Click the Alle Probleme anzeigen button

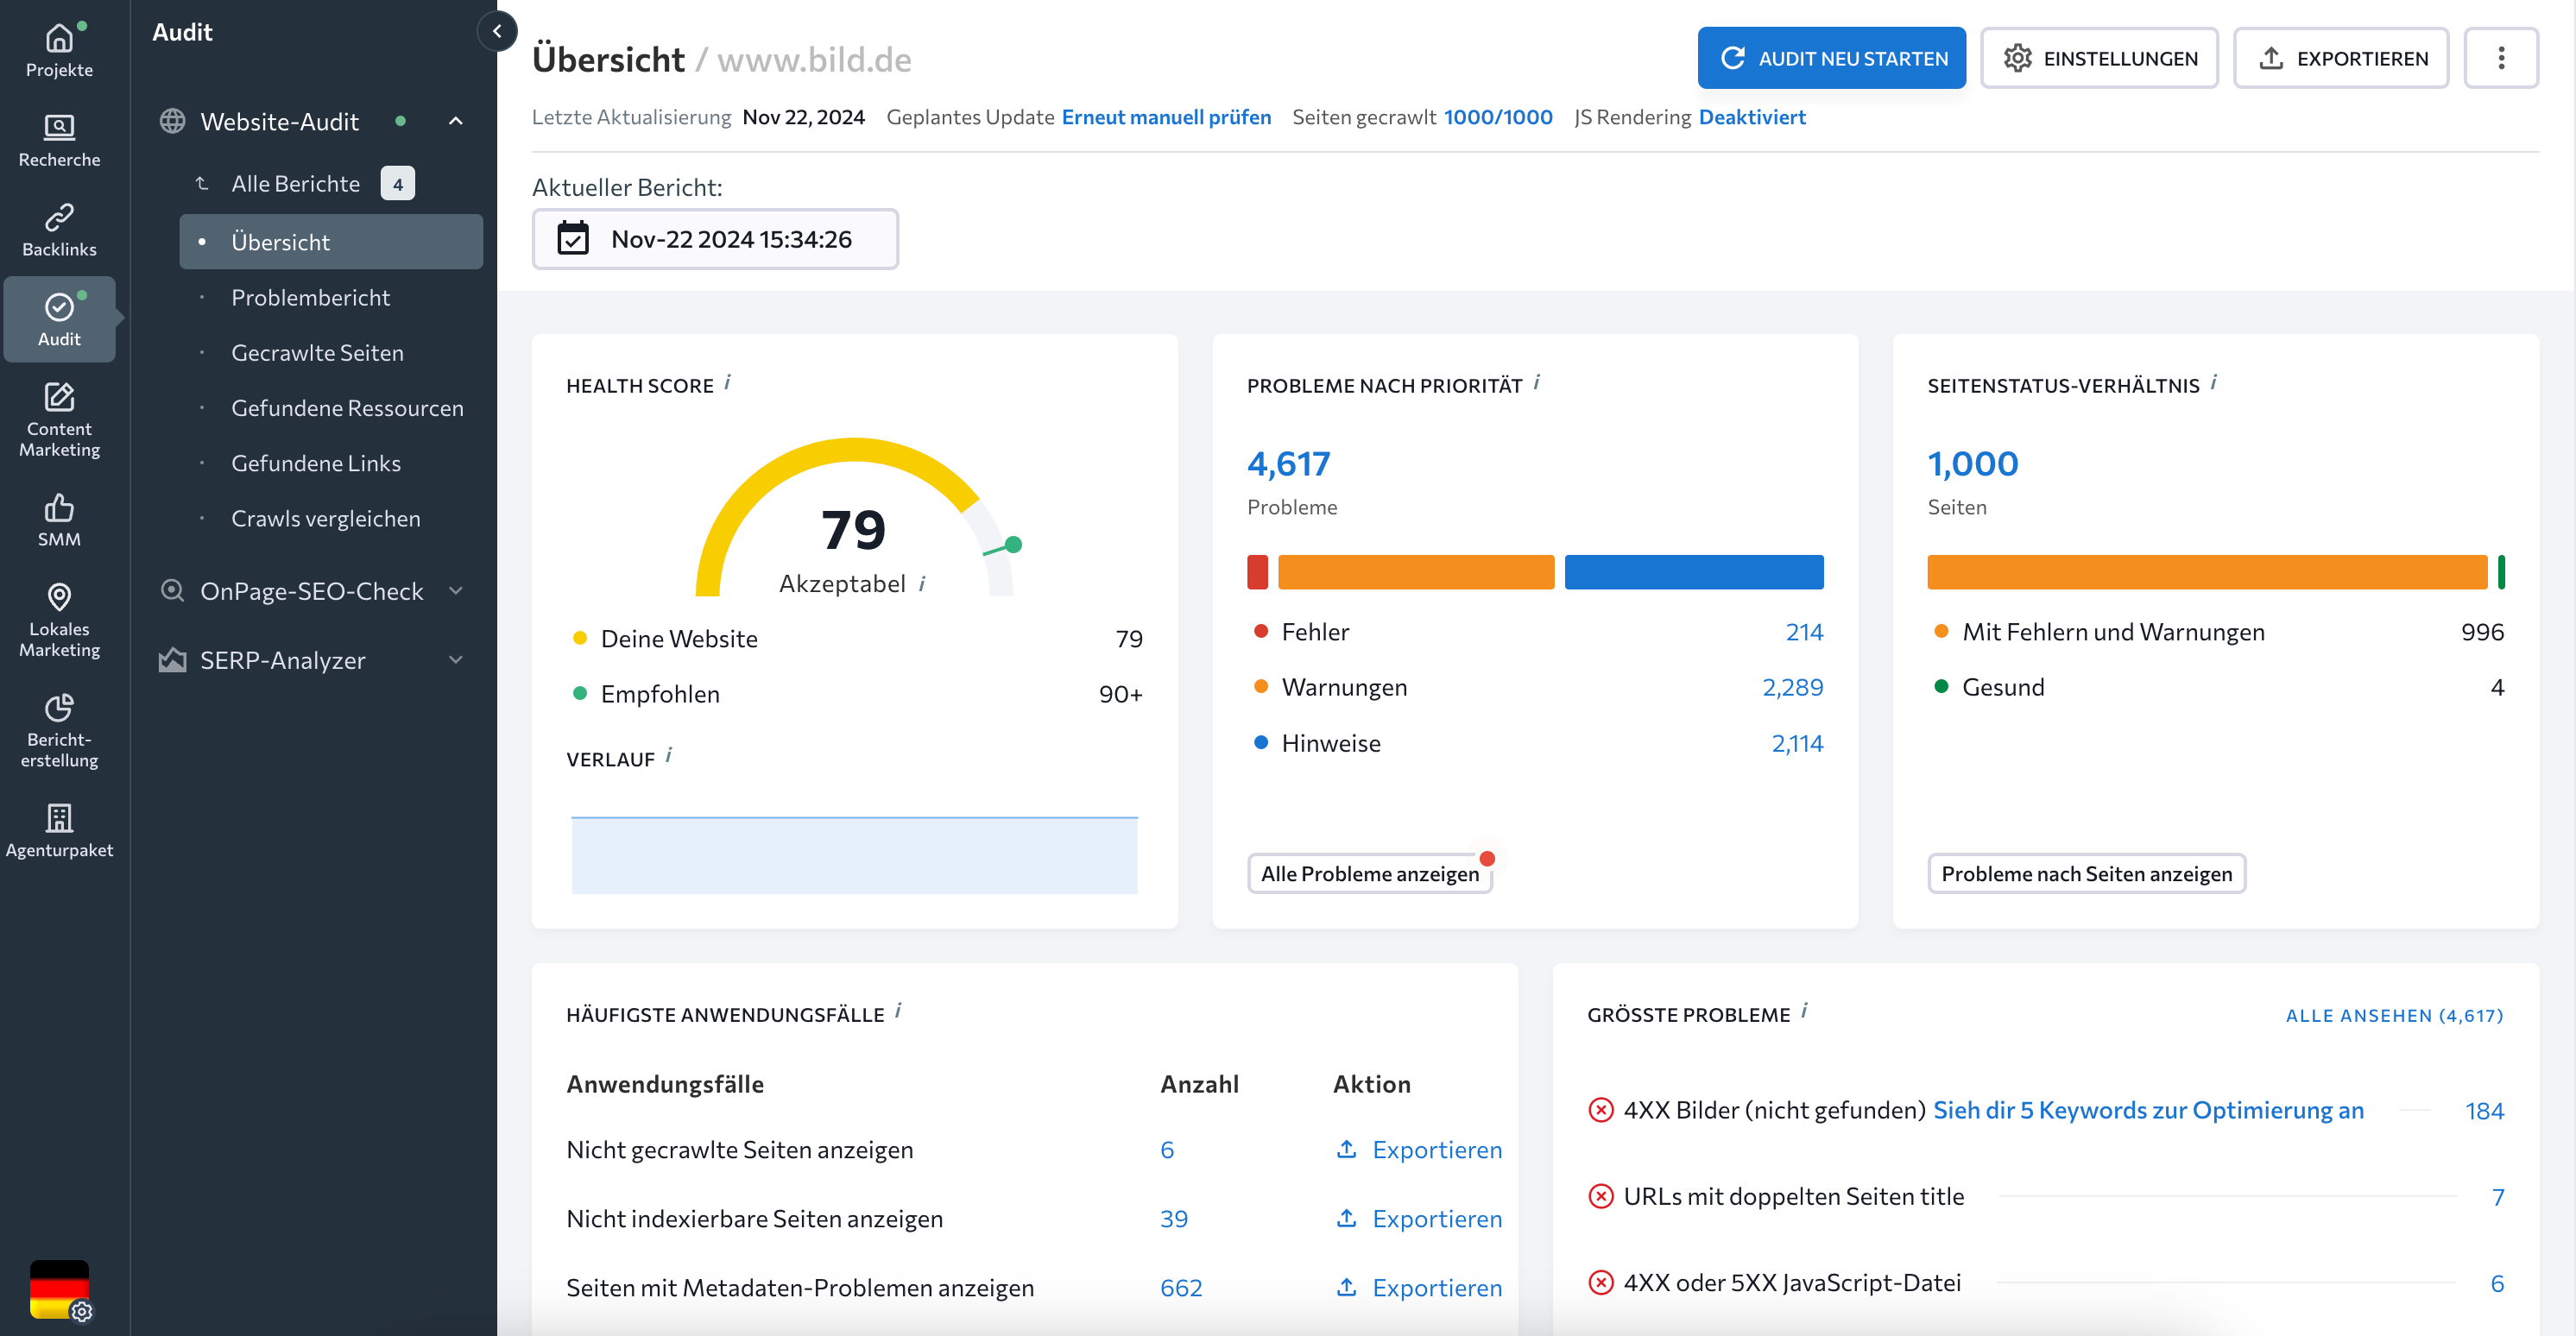(1368, 873)
